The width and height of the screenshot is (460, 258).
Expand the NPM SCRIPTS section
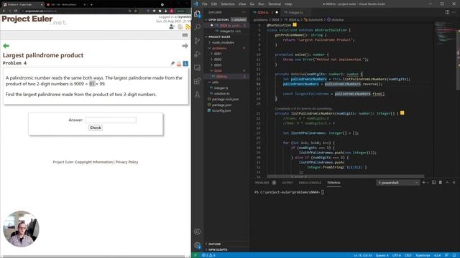pyautogui.click(x=218, y=249)
